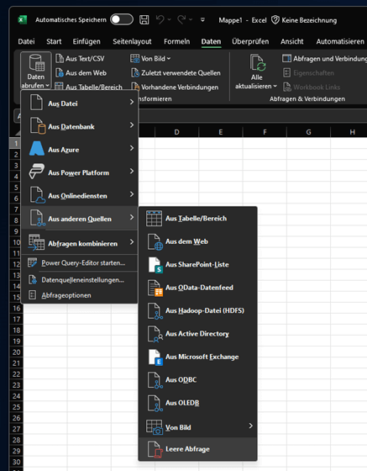The height and width of the screenshot is (471, 367).
Task: Switch to the Einfügen tab
Action: click(87, 41)
